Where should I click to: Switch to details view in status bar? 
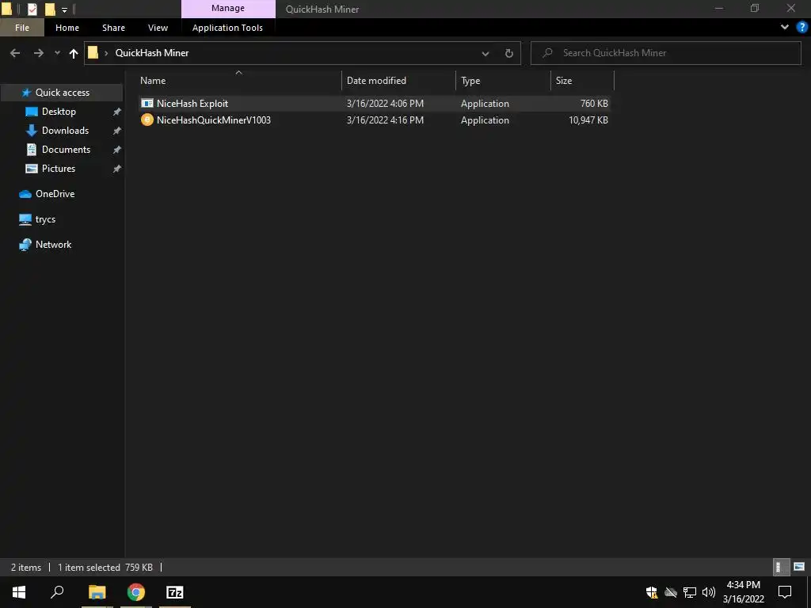coord(781,567)
